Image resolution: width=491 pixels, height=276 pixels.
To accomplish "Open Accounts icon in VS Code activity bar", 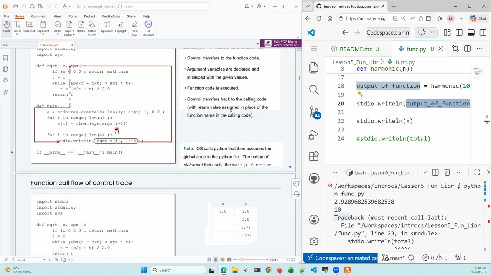I will point(314,220).
